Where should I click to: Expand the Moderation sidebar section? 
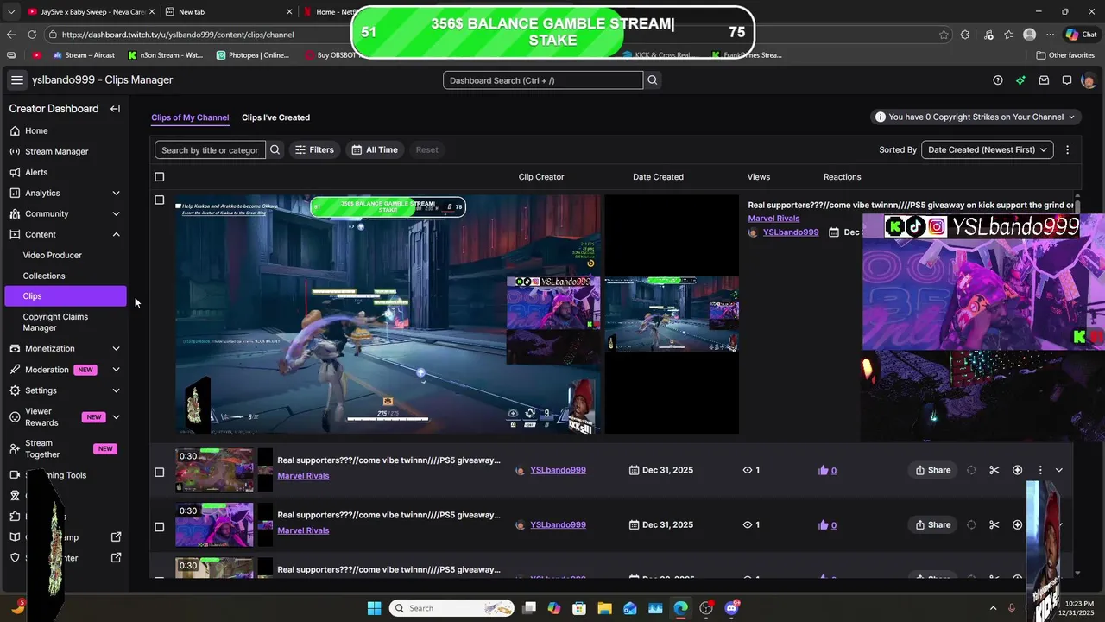(x=116, y=370)
